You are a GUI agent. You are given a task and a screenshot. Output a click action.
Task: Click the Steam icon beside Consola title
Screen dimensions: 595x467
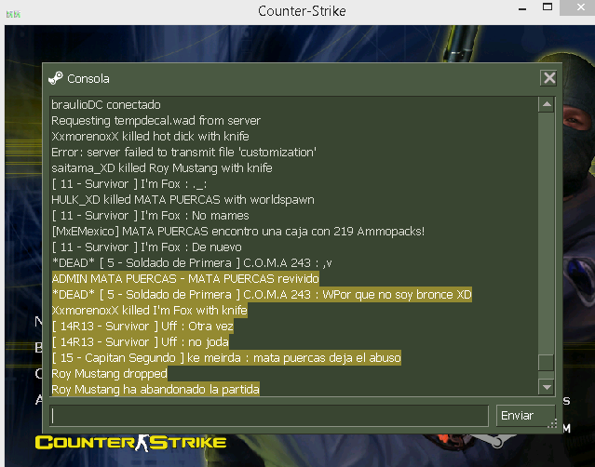56,78
